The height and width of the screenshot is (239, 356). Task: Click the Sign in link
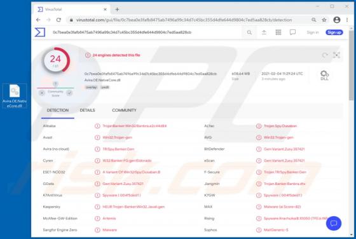pyautogui.click(x=313, y=32)
